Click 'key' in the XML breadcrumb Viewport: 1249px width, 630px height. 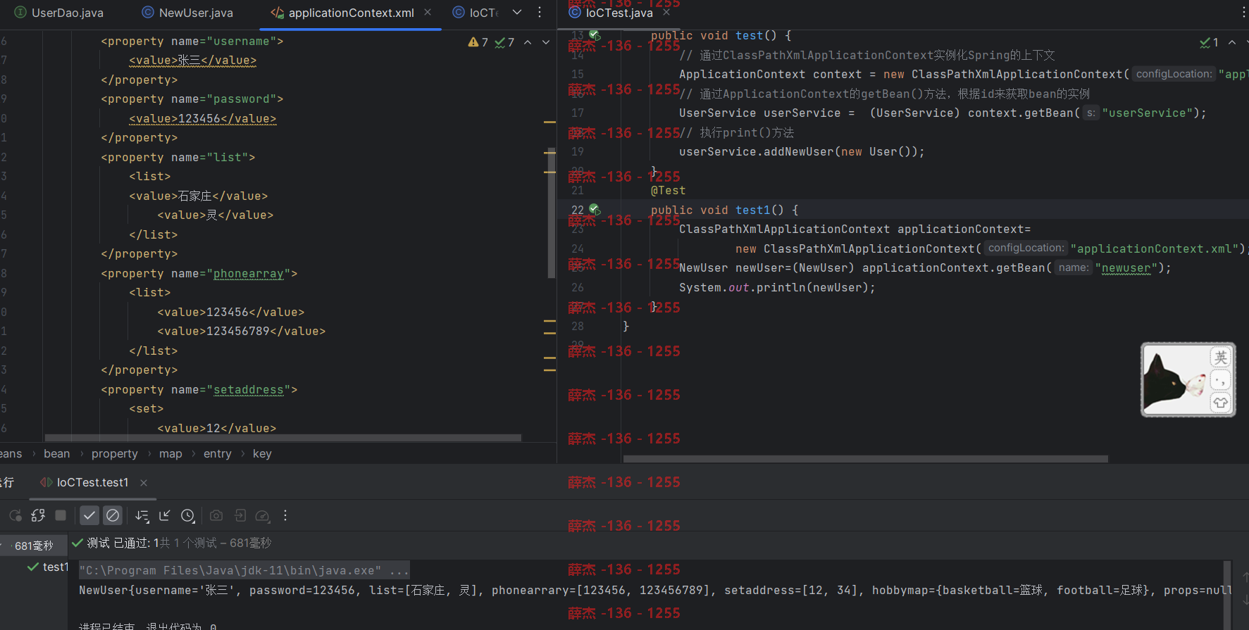[262, 454]
